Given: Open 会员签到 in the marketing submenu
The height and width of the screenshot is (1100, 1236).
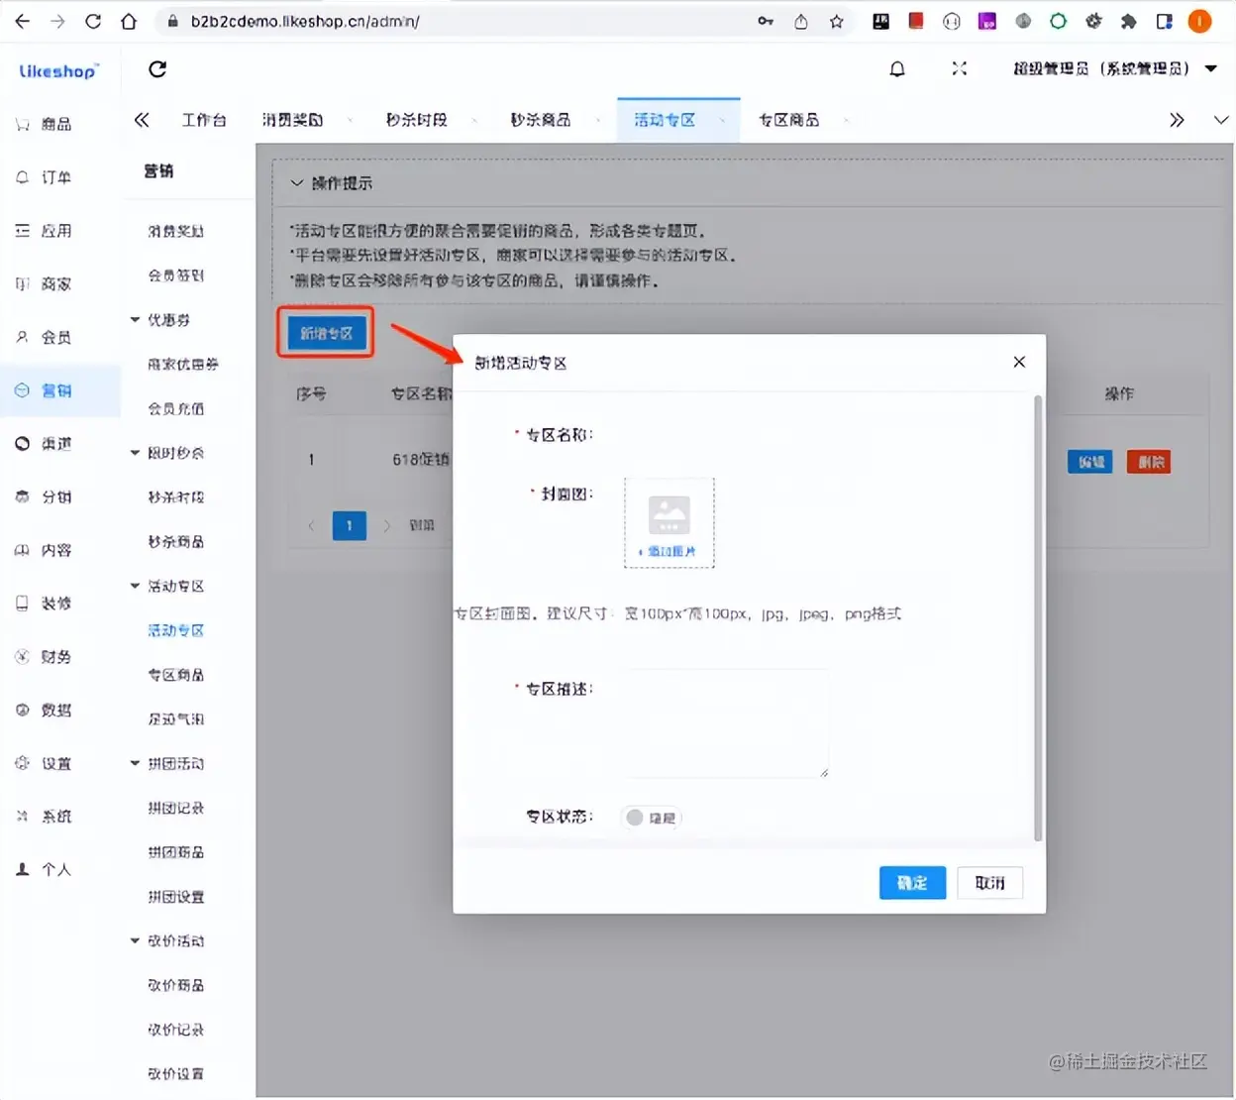Looking at the screenshot, I should point(176,275).
